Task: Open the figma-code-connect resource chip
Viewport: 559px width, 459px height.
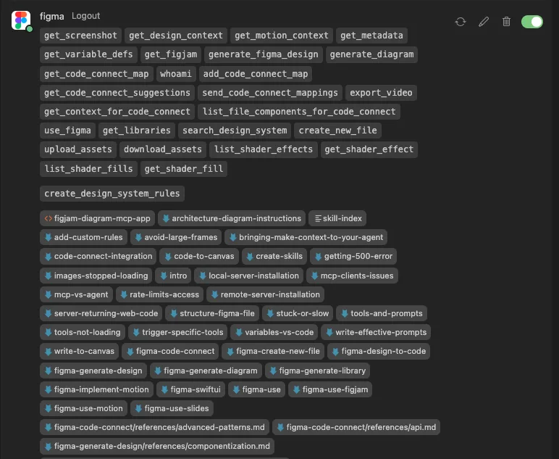Action: [x=170, y=352]
